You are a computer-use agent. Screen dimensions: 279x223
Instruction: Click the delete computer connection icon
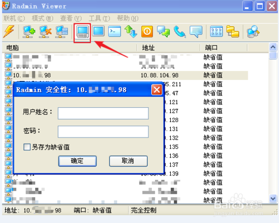point(45,32)
